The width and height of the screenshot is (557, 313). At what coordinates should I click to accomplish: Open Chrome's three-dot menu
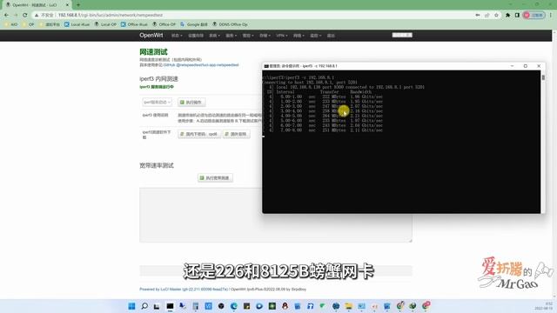coord(551,16)
